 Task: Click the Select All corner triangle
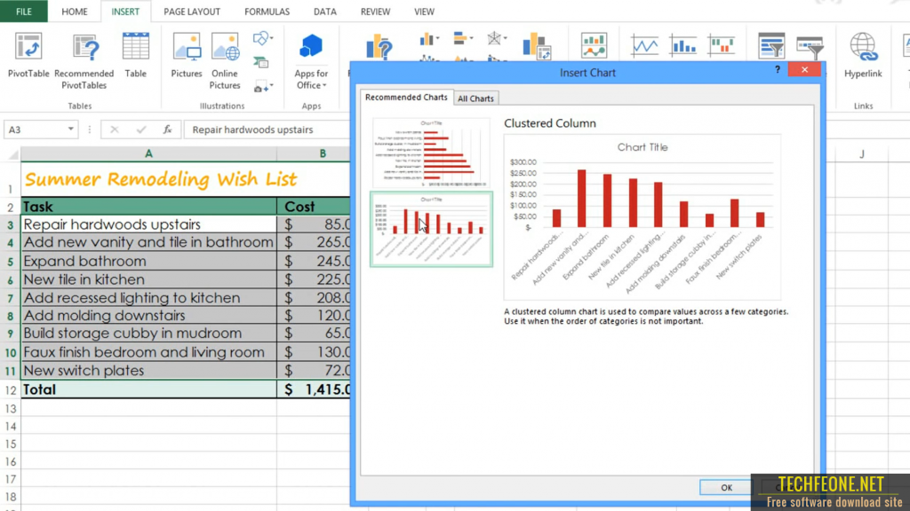pyautogui.click(x=12, y=154)
